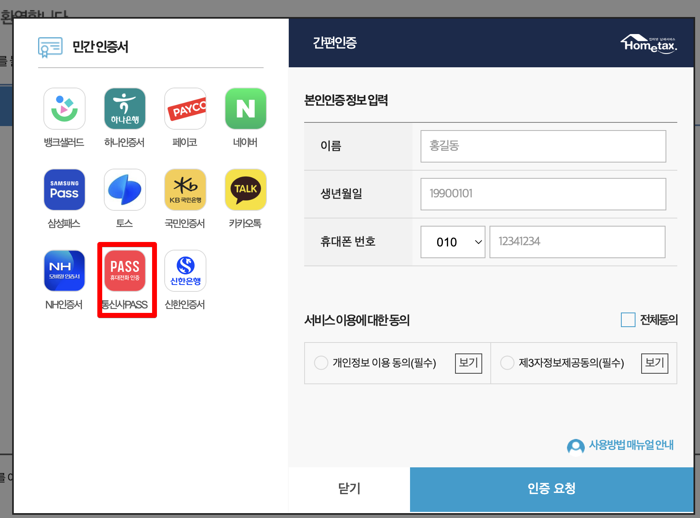
Task: Check the 전체동의 checkbox
Action: click(628, 320)
